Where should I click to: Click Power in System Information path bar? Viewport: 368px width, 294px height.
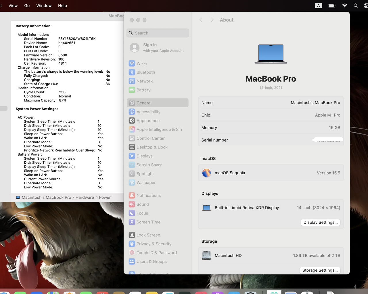click(105, 198)
